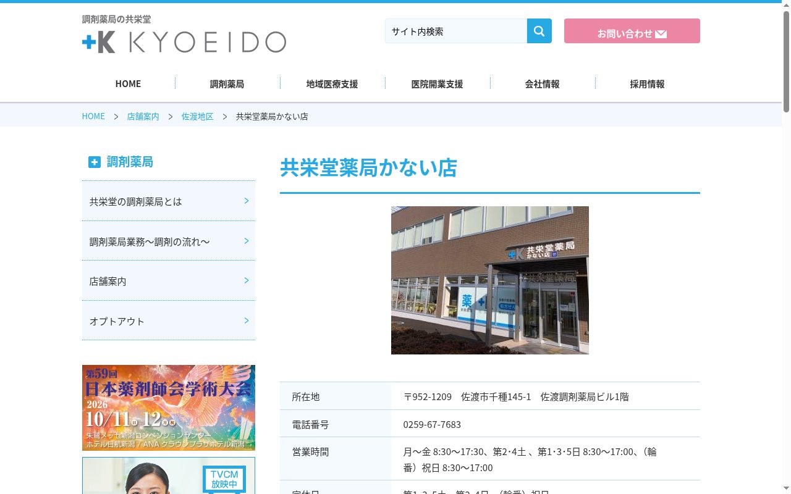Viewport: 791px width, 494px height.
Task: Click the pharmacy storefront photo
Action: 489,280
